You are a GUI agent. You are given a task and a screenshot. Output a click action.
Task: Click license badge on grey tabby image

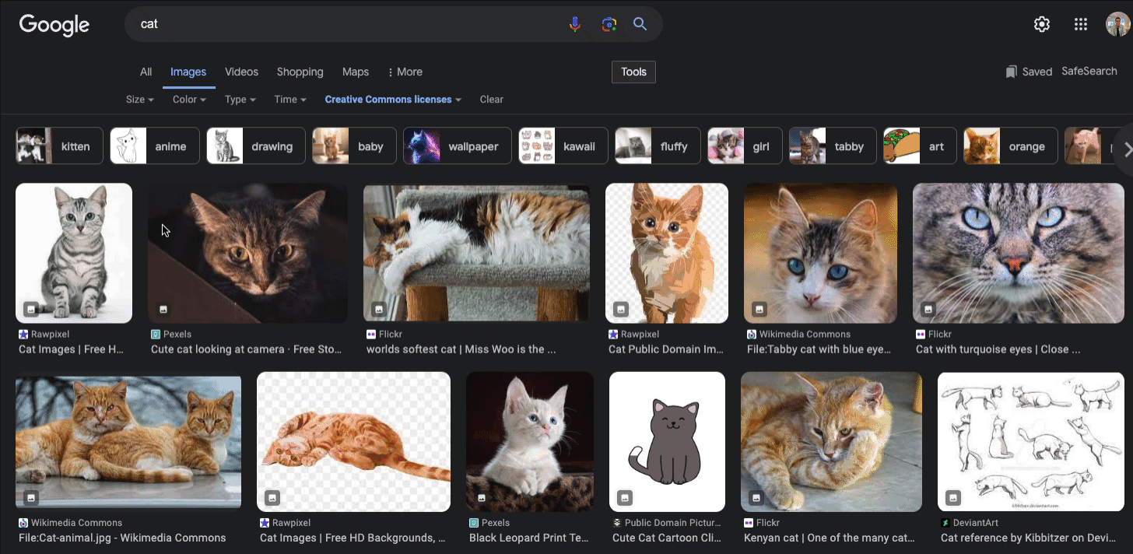(30, 309)
